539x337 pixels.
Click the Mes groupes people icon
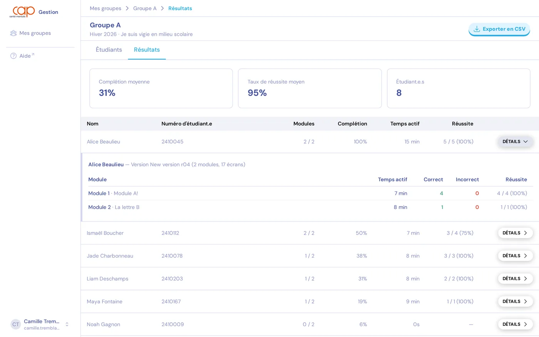pos(13,33)
